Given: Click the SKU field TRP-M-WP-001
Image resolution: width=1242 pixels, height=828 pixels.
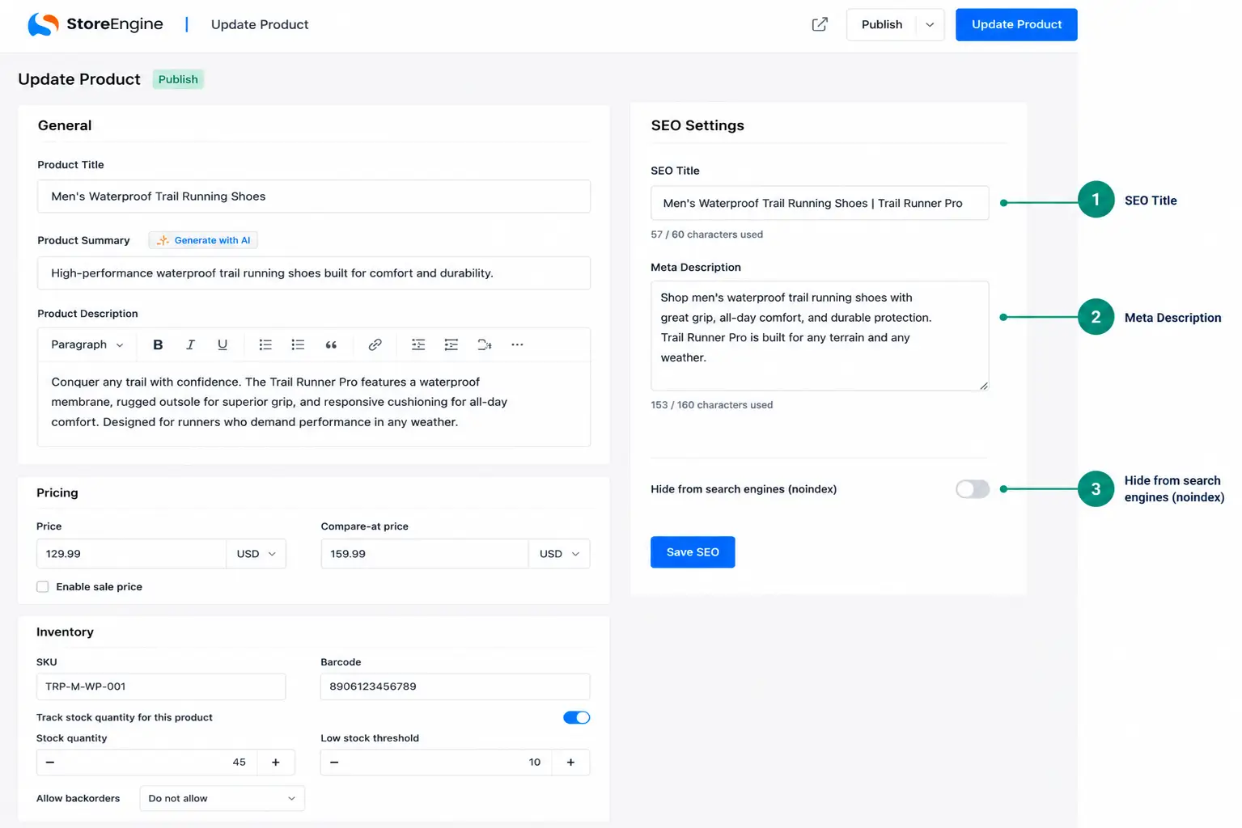Looking at the screenshot, I should [161, 686].
